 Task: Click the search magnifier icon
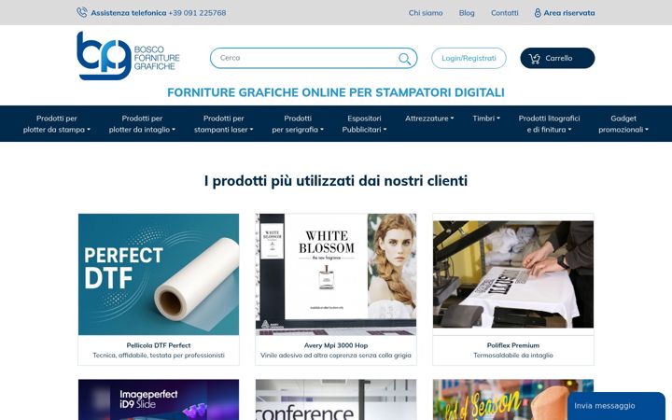coord(404,59)
